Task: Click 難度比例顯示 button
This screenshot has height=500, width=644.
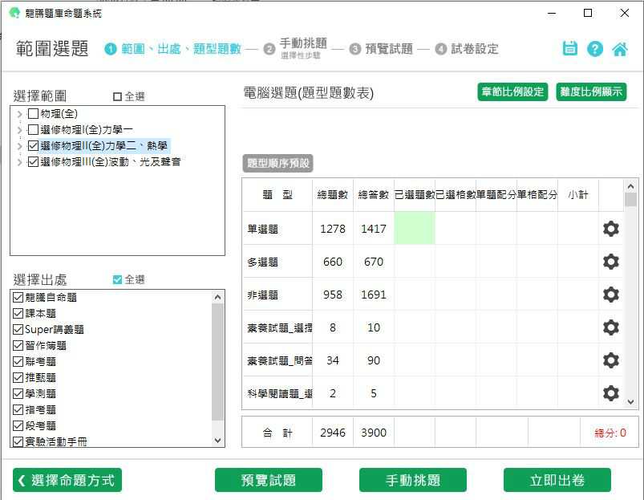Action: click(591, 91)
